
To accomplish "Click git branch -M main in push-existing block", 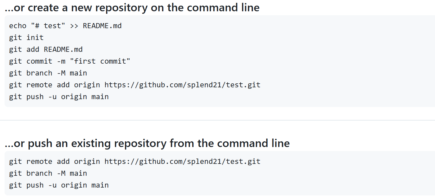I will click(x=48, y=173).
